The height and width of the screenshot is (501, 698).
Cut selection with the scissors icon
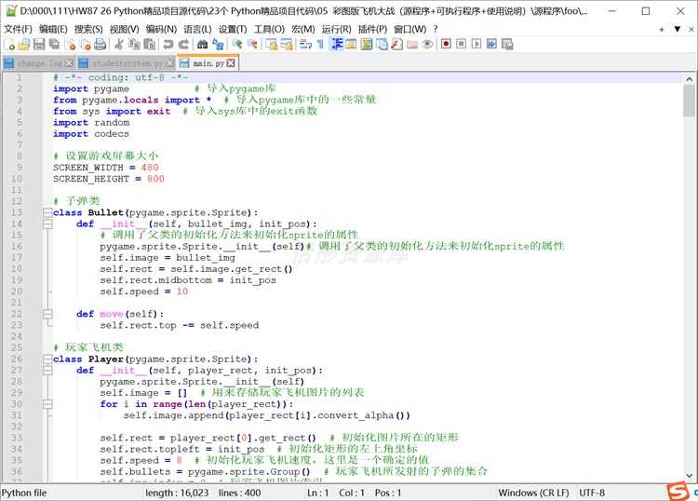click(x=119, y=44)
